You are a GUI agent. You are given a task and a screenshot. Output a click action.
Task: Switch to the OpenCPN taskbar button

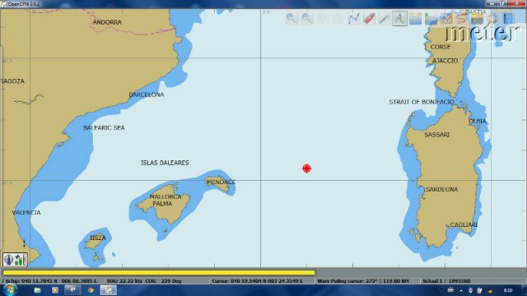[108, 290]
